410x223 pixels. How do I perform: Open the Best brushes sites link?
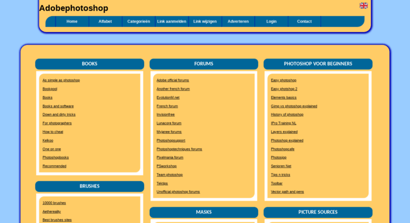tap(57, 220)
